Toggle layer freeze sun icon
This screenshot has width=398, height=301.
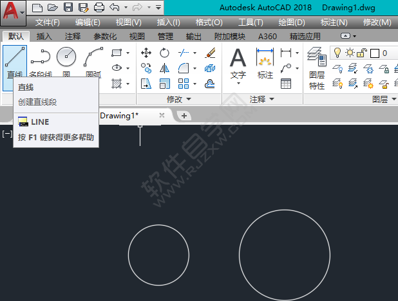point(350,53)
